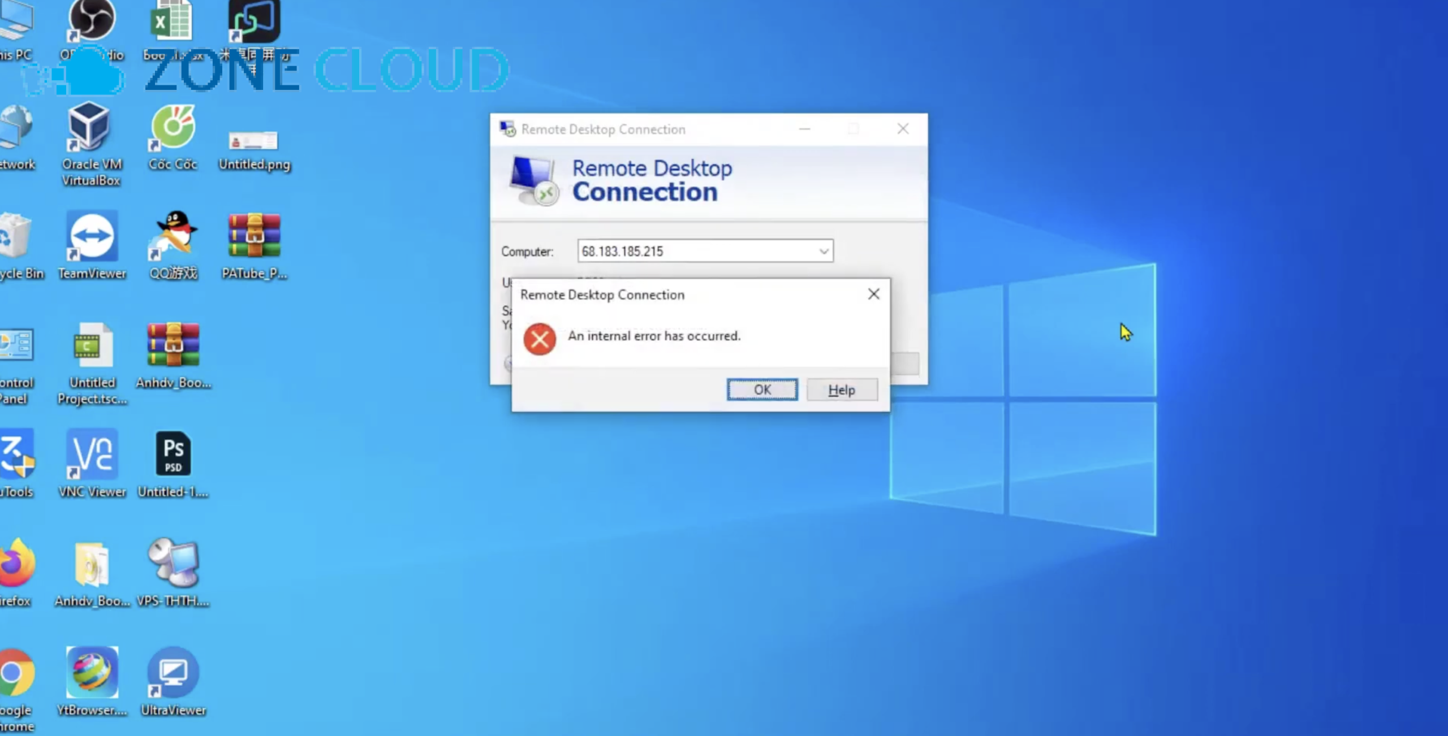Click the Computer field showing 68.183.185.215

coord(705,251)
